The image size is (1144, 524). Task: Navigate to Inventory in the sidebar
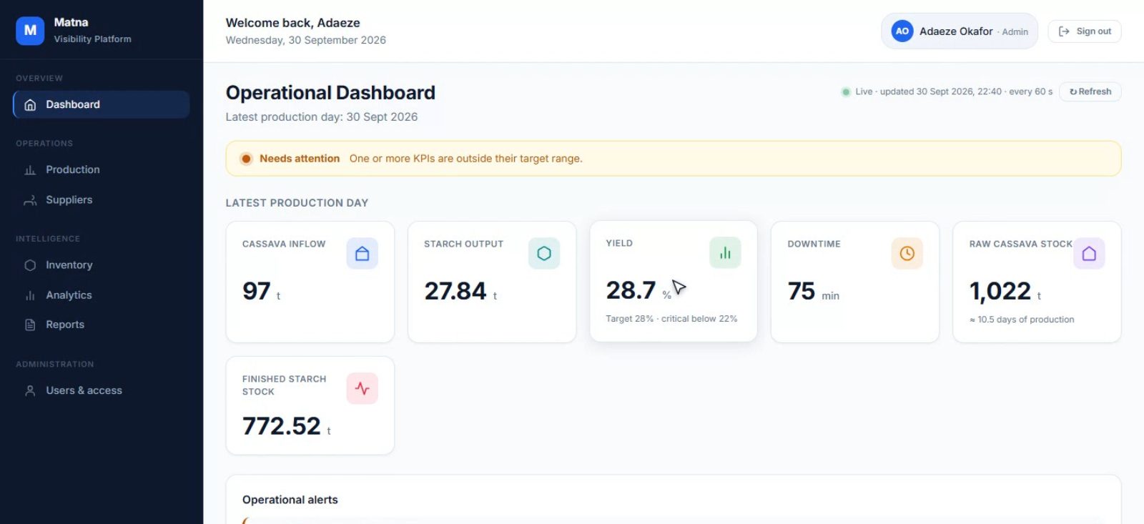[x=102, y=265]
